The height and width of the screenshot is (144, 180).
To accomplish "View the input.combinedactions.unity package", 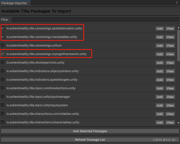I will 170,88.
